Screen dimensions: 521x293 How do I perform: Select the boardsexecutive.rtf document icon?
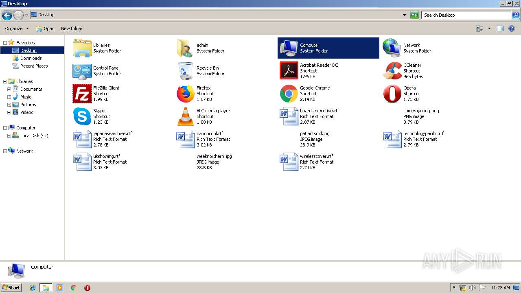pos(289,116)
